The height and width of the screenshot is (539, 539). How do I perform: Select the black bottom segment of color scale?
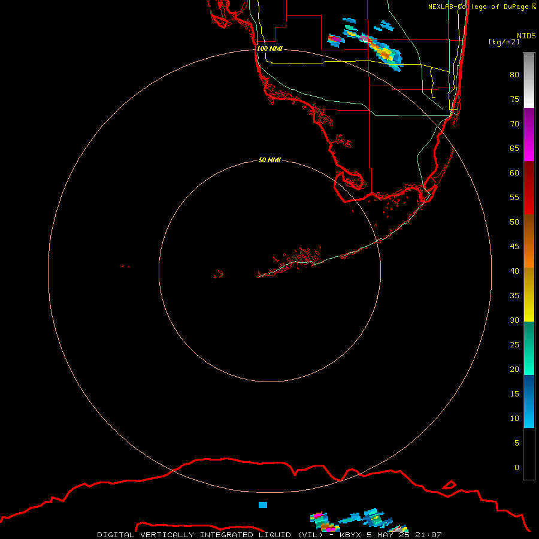coord(529,454)
